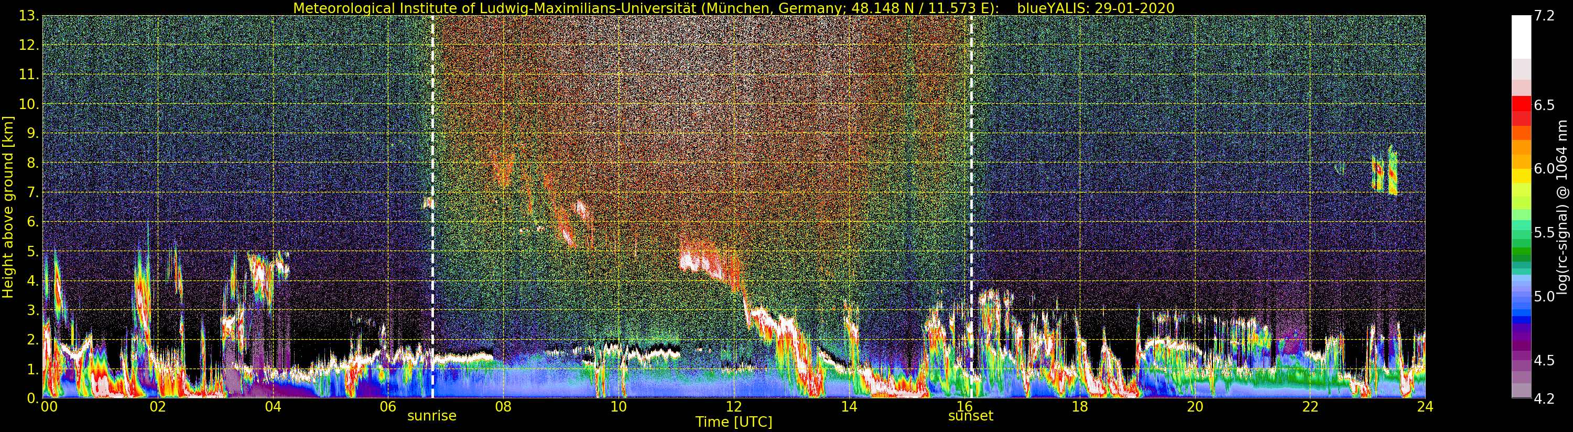Click the '11.' height axis tick
This screenshot has width=1573, height=432.
click(29, 74)
